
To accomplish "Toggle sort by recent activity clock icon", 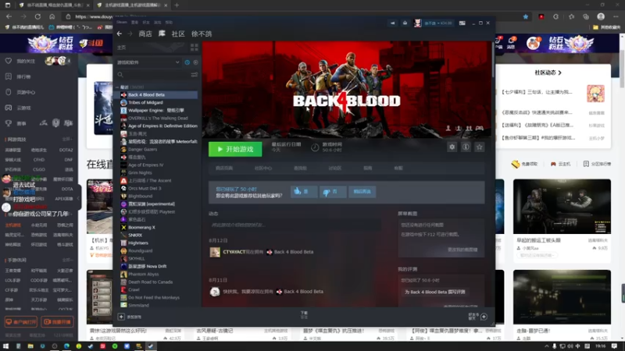I will point(187,62).
